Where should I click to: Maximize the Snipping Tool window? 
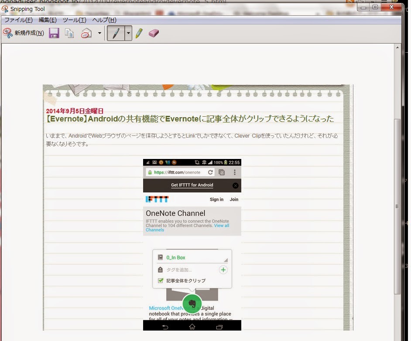375,7
